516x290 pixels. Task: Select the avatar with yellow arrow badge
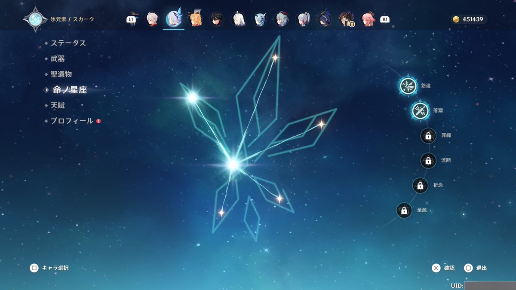[346, 19]
